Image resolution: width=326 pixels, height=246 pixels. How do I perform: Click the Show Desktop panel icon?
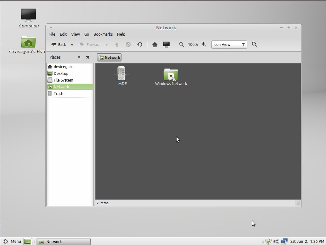click(27, 242)
